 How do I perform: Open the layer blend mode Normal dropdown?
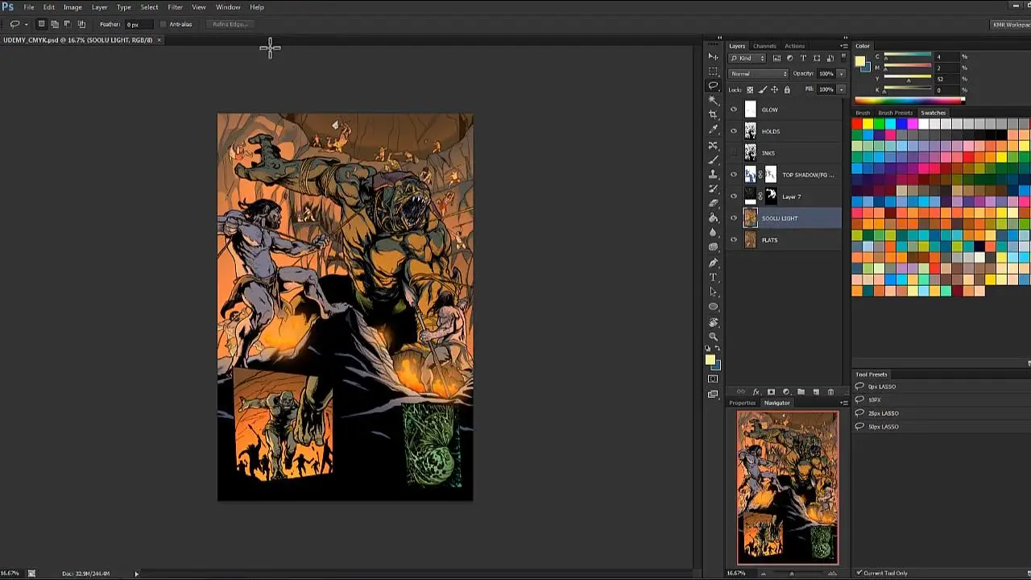pyautogui.click(x=758, y=73)
